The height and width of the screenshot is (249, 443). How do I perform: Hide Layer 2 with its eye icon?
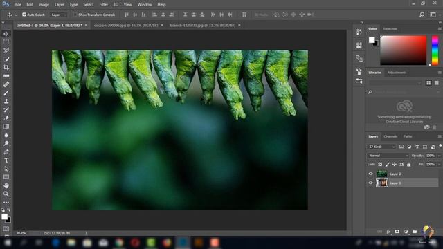pos(371,174)
